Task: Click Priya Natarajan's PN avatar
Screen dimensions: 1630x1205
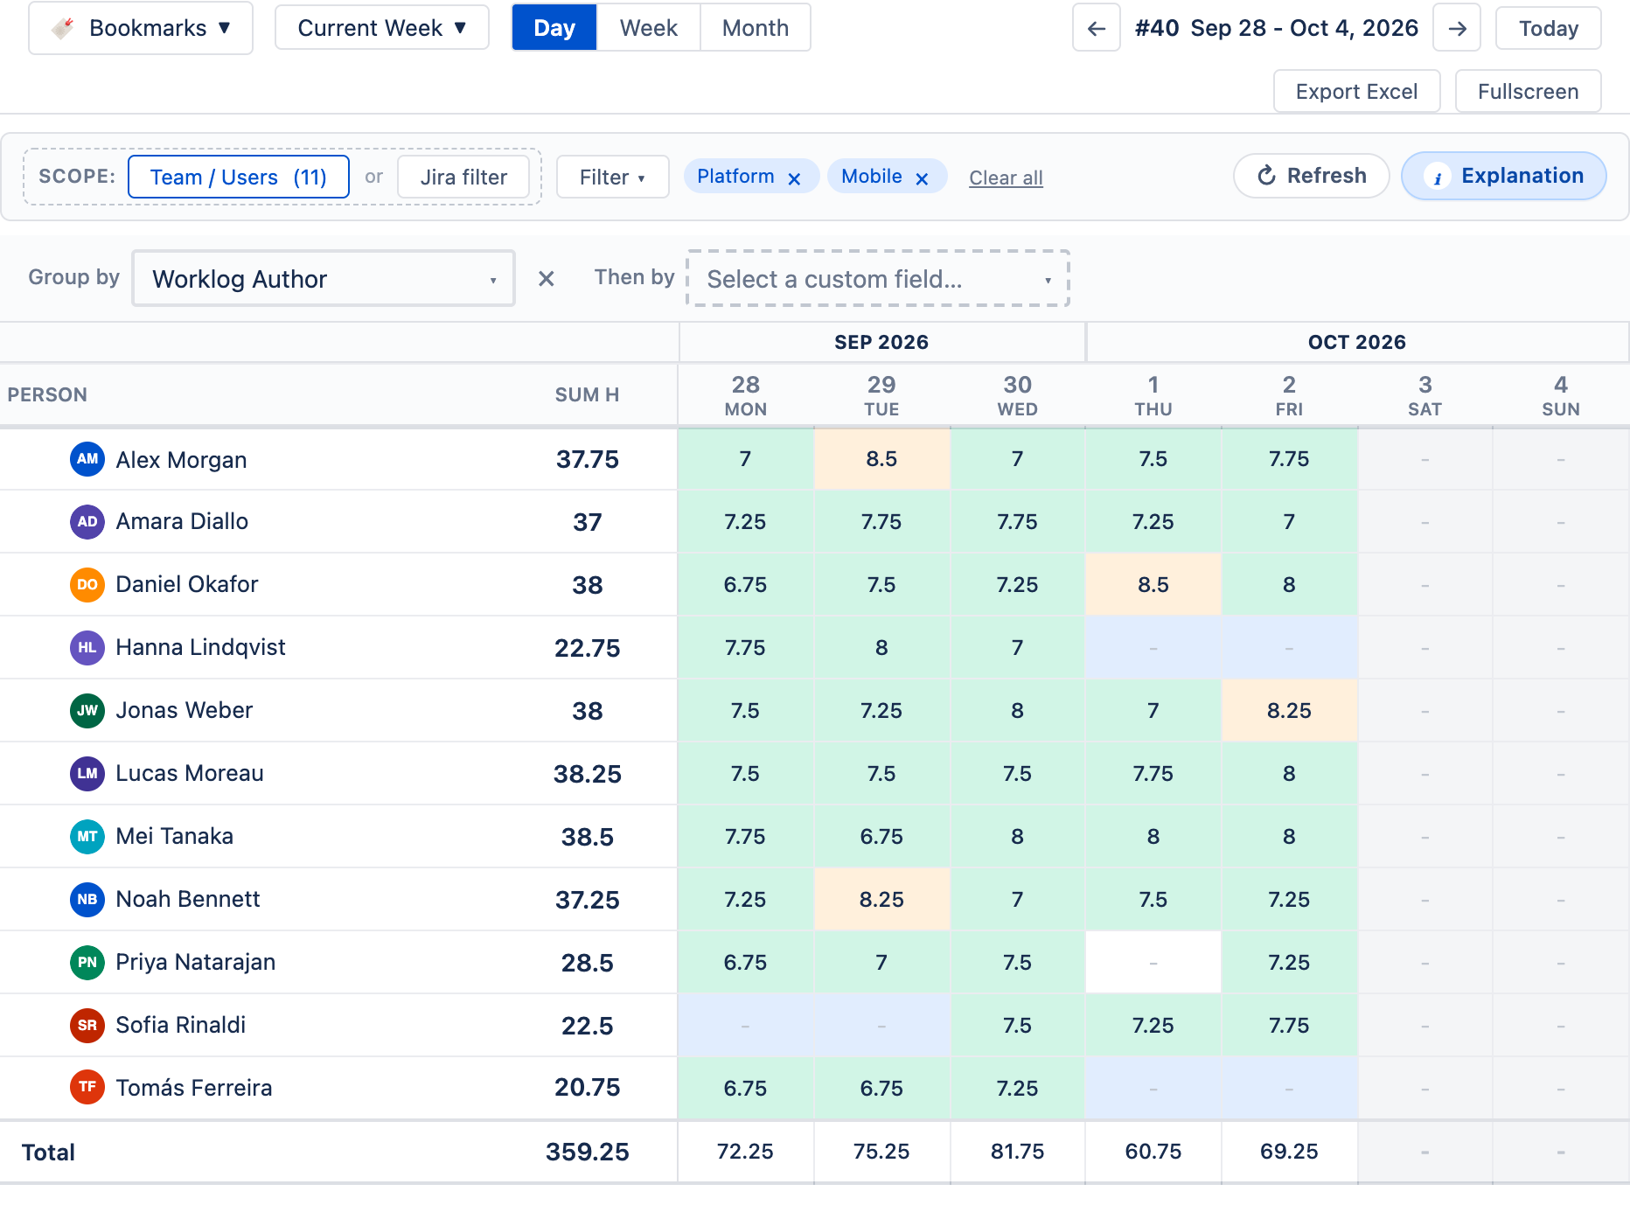Action: [x=87, y=963]
